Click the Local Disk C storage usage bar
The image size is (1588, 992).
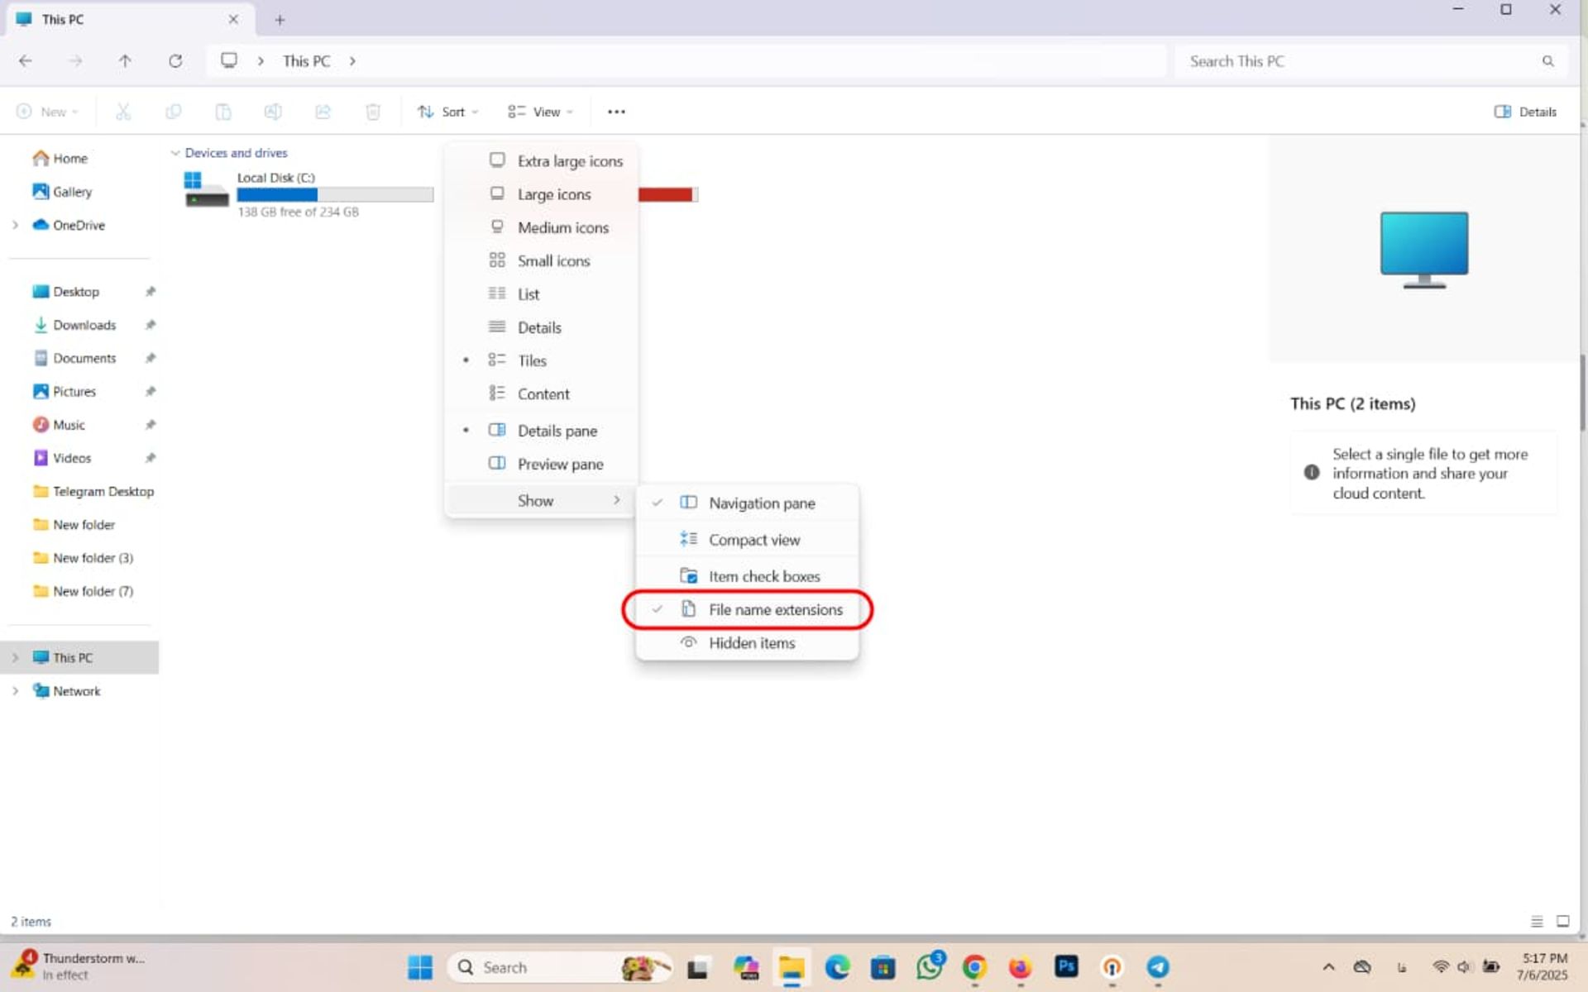[335, 194]
